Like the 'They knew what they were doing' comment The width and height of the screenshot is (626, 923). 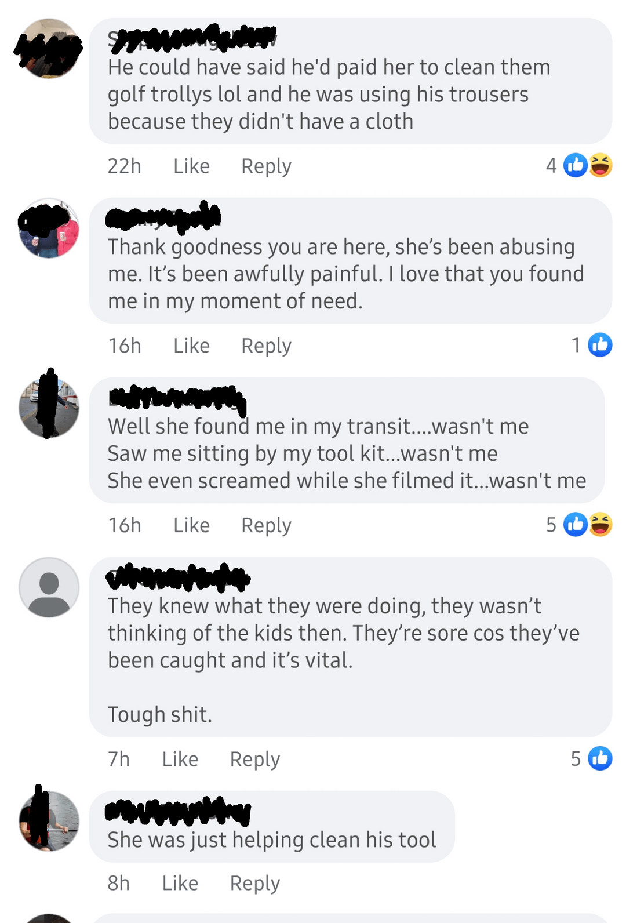pos(180,760)
